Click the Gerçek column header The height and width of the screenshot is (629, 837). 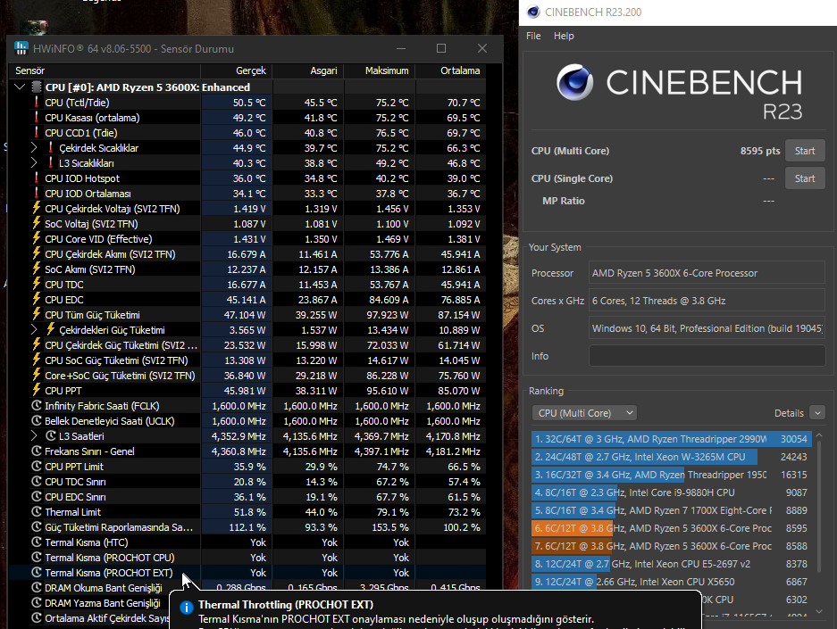coord(237,70)
